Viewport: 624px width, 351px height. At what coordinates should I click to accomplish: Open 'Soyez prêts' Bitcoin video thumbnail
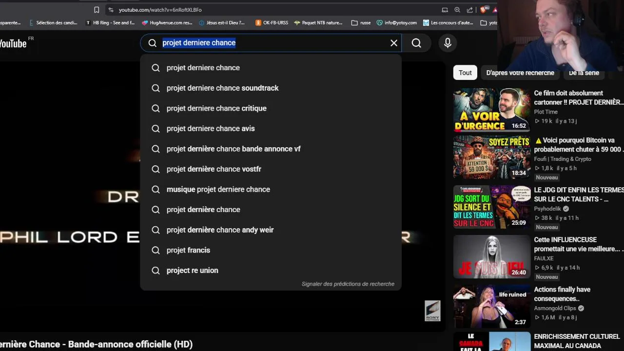tap(492, 157)
